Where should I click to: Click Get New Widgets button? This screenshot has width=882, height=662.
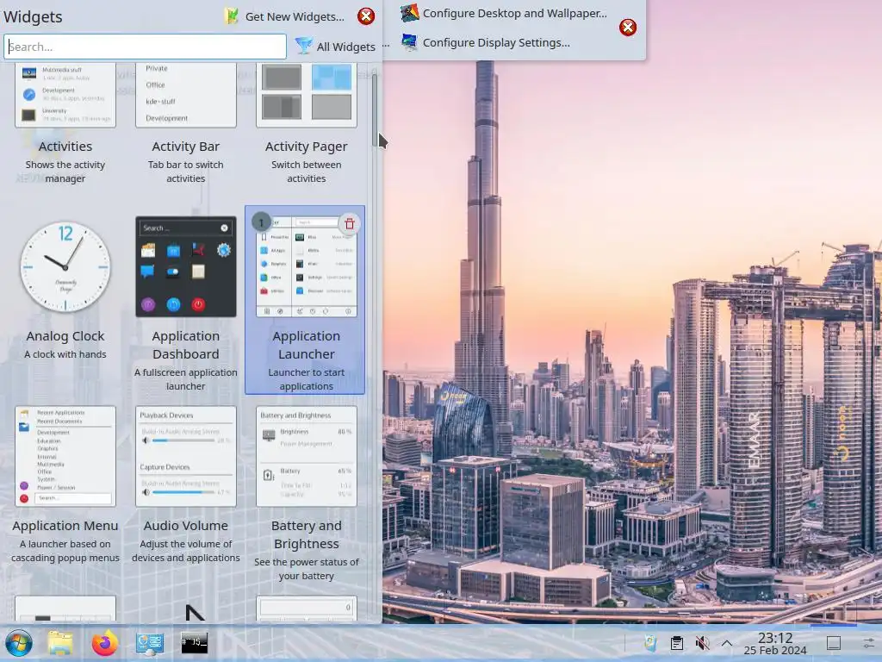(283, 16)
